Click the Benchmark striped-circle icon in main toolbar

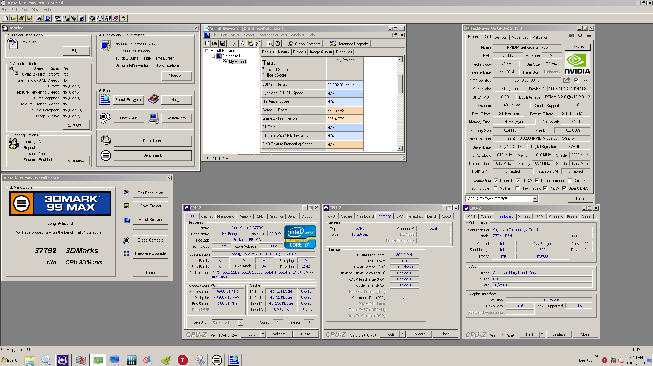pos(100,18)
